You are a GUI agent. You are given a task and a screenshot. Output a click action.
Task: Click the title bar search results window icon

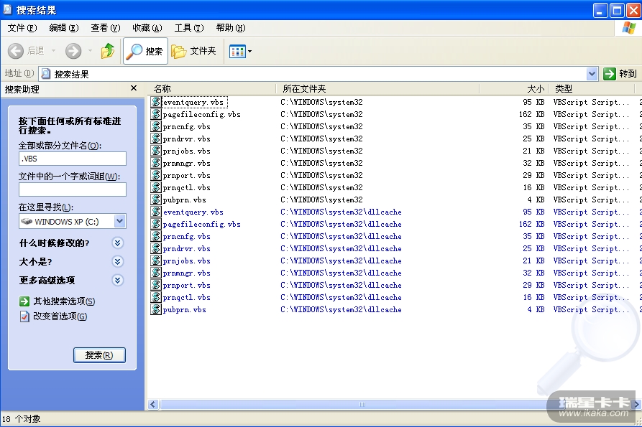click(7, 10)
